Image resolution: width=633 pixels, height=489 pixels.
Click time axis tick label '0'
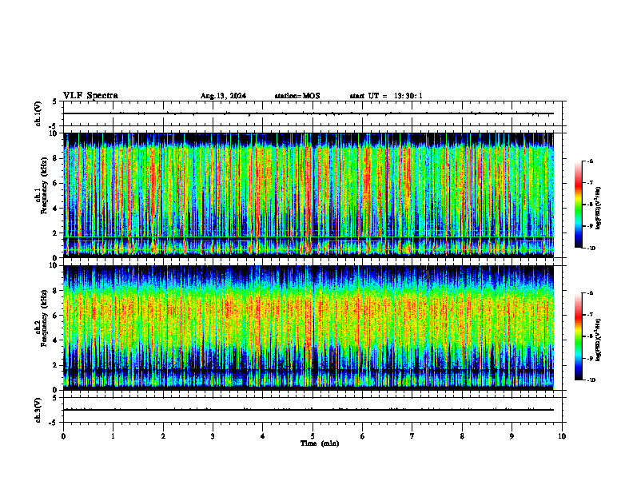click(x=63, y=436)
